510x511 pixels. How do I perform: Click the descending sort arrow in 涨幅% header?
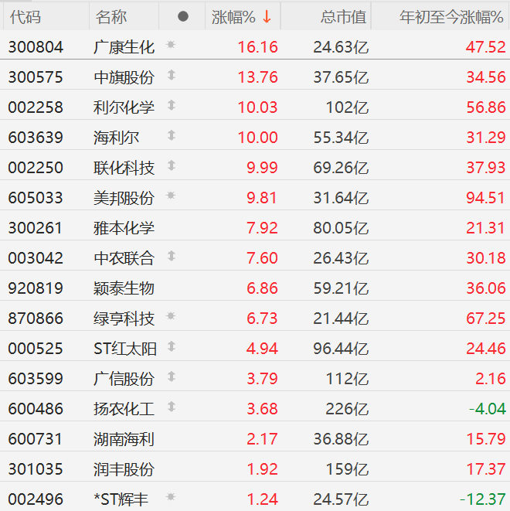click(267, 17)
